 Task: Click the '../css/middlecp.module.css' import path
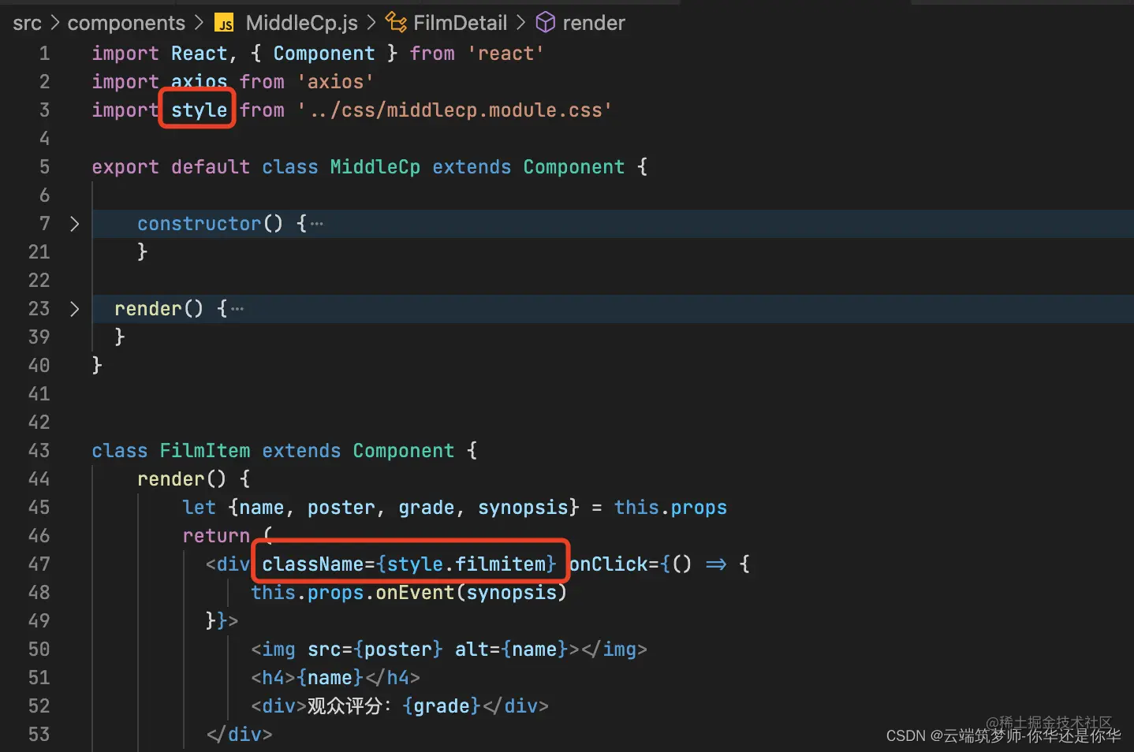454,110
